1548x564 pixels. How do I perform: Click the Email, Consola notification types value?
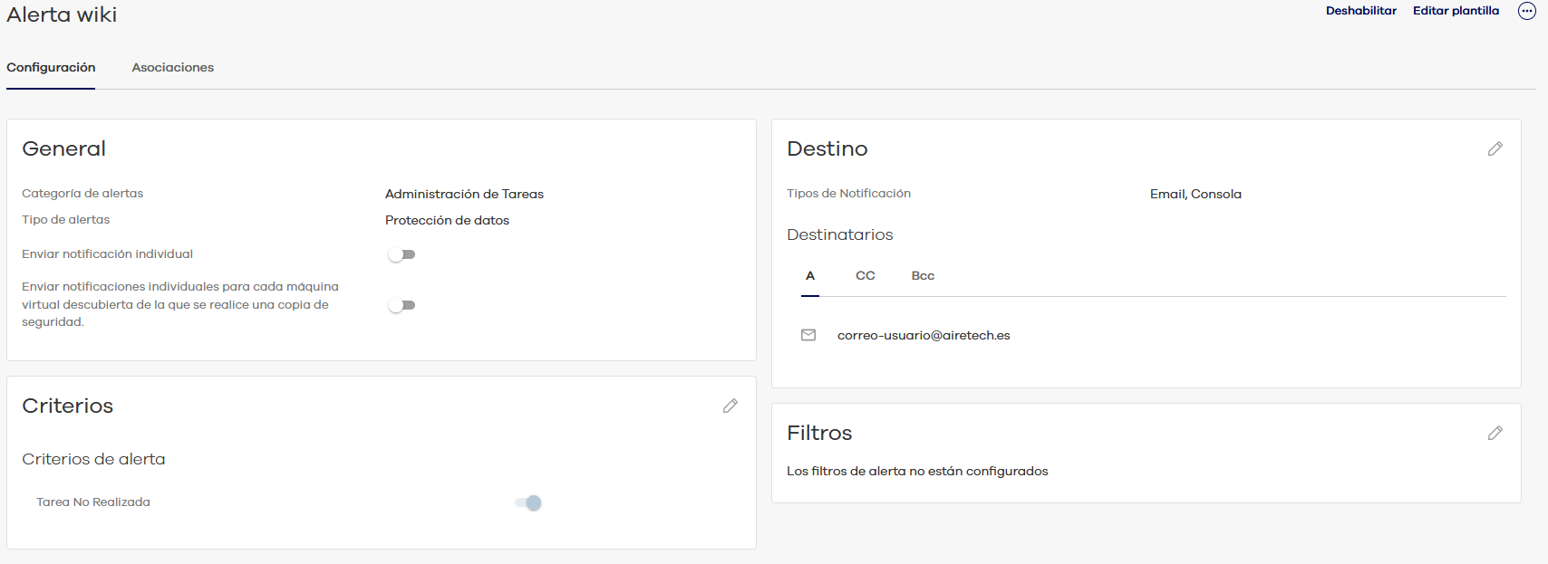(1195, 194)
